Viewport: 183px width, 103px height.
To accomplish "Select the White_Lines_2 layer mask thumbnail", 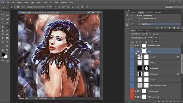I will 146,68.
